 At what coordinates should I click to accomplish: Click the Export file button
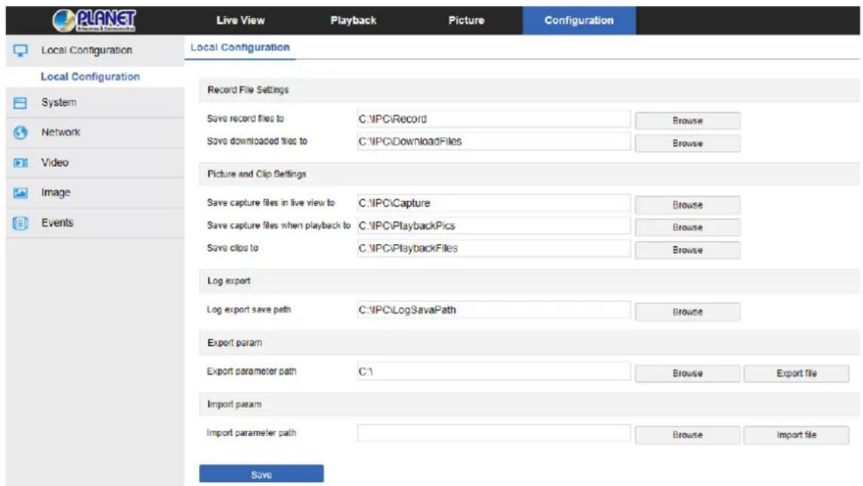pos(797,373)
